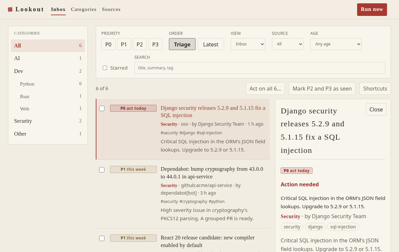
Task: Click #django tag in Django row
Action: tap(188, 133)
